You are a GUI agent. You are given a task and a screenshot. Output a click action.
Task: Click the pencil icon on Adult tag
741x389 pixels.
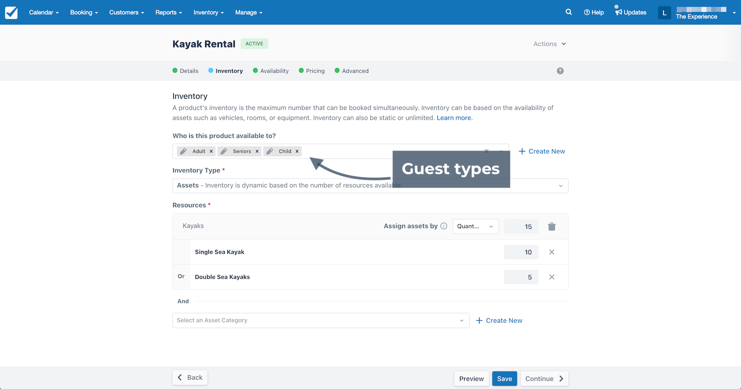coord(184,151)
